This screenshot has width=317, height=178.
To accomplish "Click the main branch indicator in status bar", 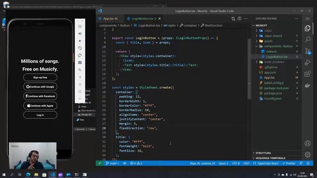I will pyautogui.click(x=112, y=163).
